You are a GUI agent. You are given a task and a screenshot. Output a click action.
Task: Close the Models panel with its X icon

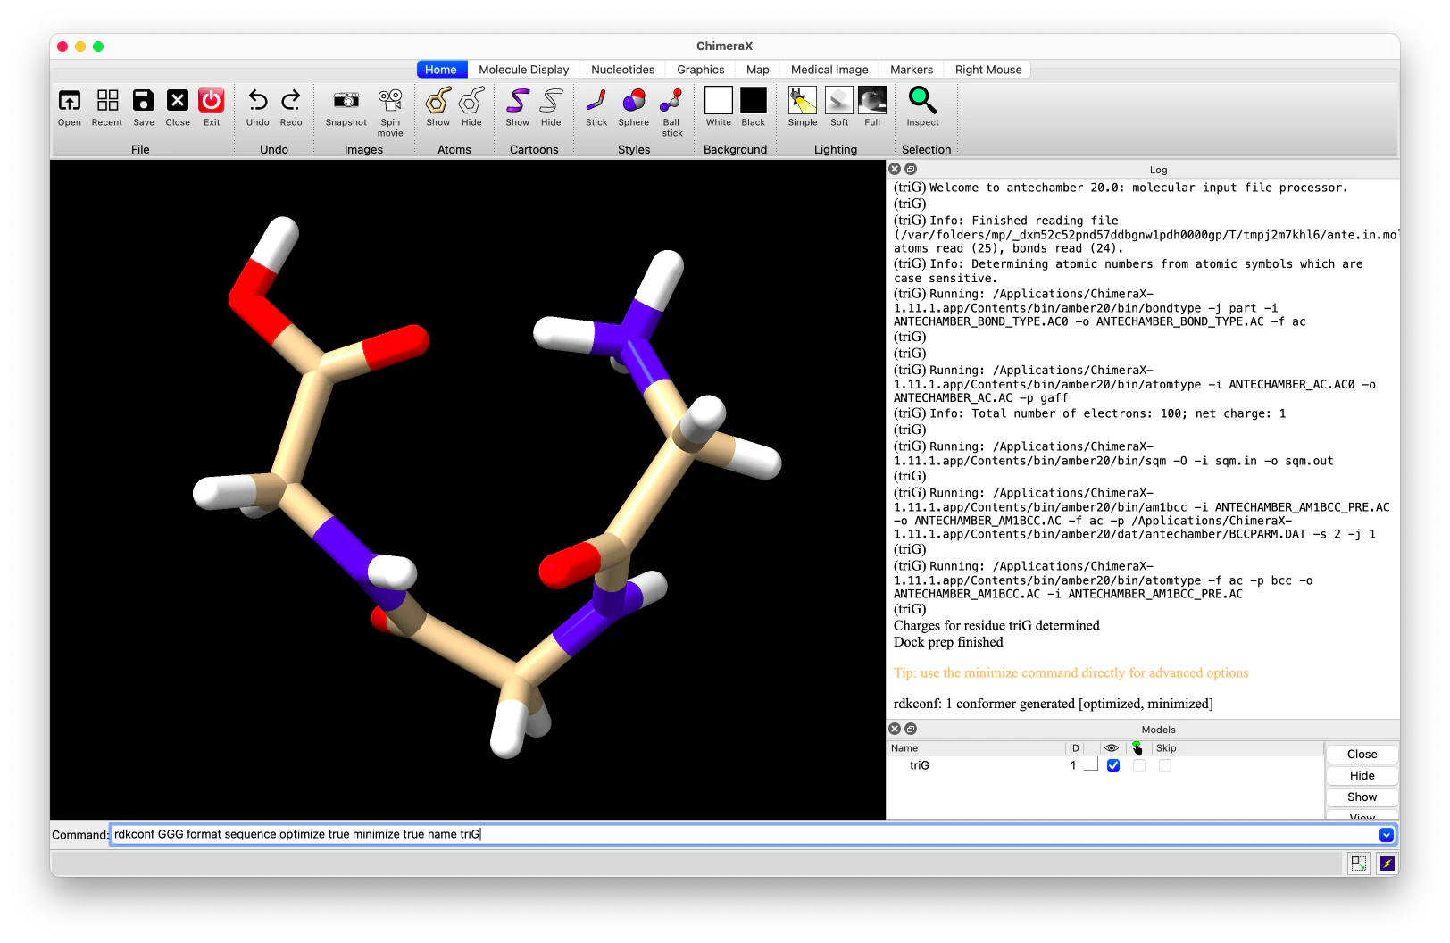coord(895,729)
